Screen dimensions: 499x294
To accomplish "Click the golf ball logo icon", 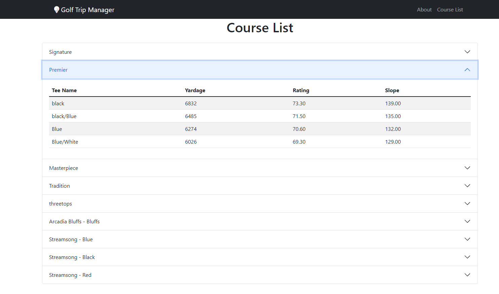I will (x=56, y=9).
